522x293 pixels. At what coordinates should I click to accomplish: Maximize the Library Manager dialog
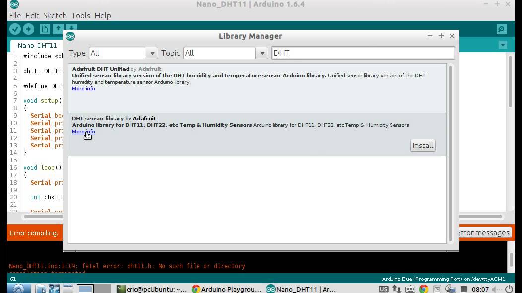pos(441,36)
